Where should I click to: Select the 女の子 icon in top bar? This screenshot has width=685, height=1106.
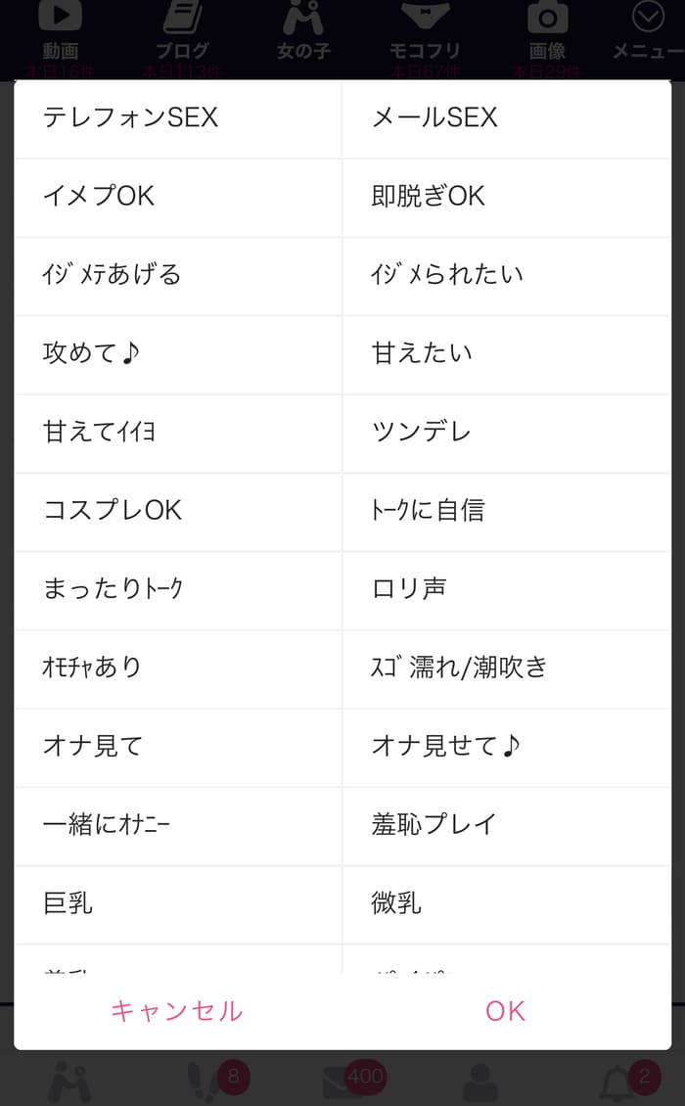point(303,20)
